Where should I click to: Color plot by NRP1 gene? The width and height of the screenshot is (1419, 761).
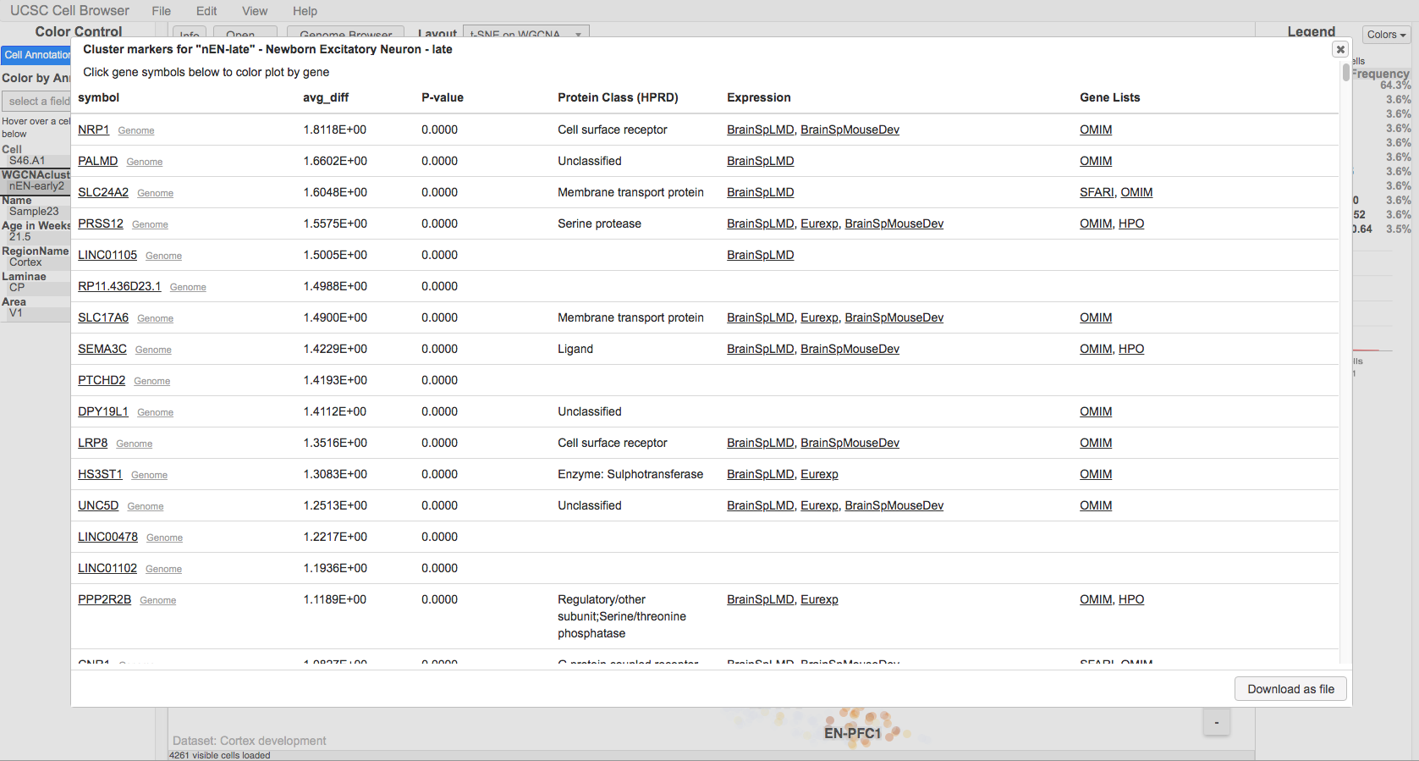pos(93,130)
